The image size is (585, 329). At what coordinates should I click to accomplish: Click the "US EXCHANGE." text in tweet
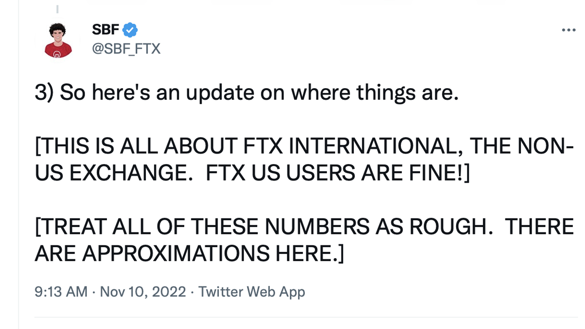click(113, 173)
